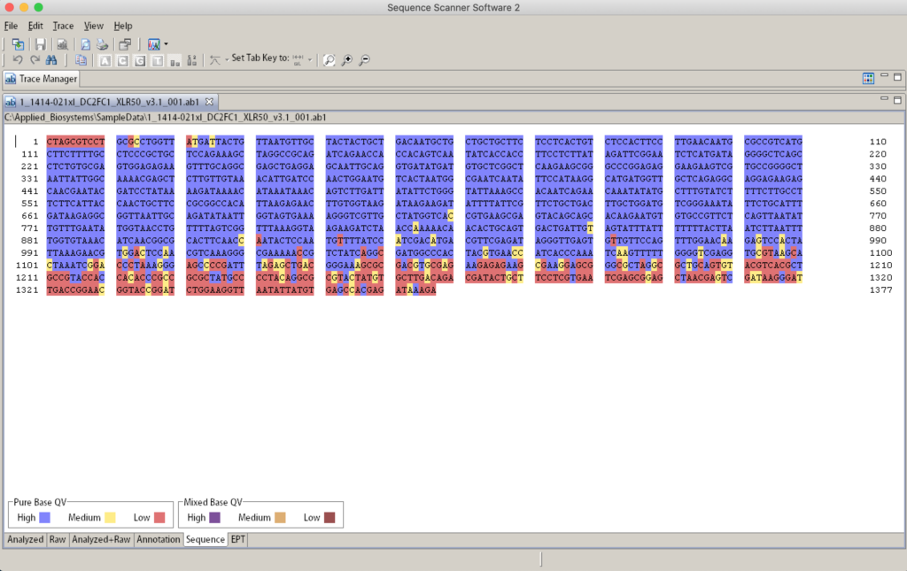Image resolution: width=907 pixels, height=571 pixels.
Task: Click the binoculars Find icon
Action: point(51,60)
